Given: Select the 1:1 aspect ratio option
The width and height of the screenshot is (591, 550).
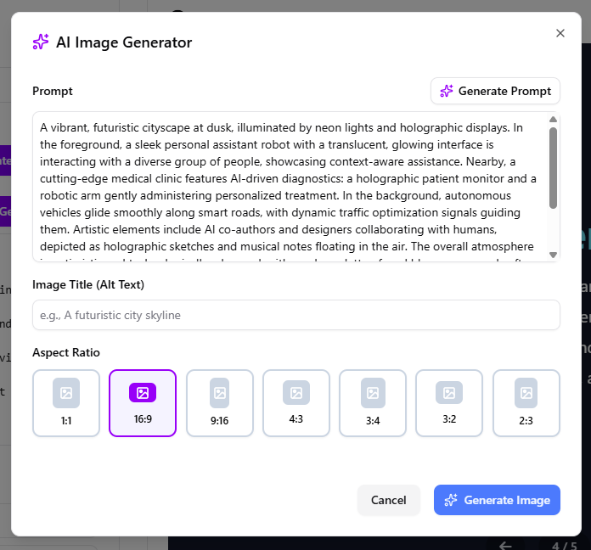Looking at the screenshot, I should tap(66, 403).
